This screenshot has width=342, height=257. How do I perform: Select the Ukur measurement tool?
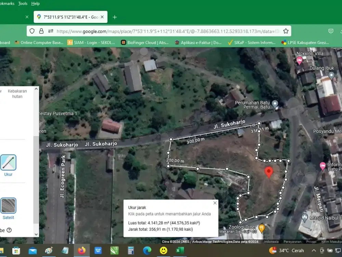click(x=8, y=162)
